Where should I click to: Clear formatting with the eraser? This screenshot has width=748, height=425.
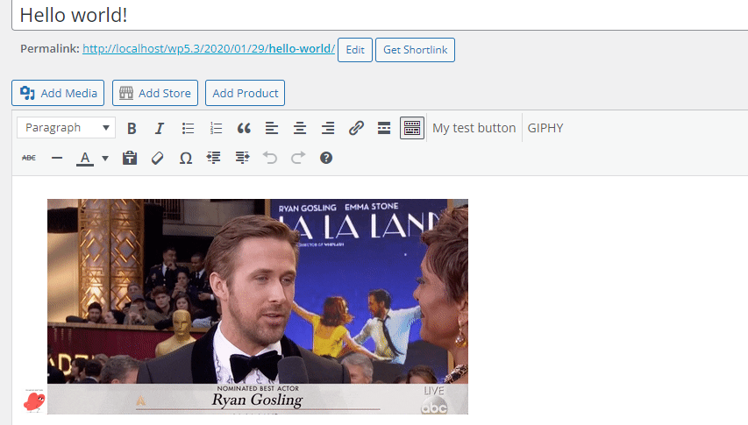[158, 158]
